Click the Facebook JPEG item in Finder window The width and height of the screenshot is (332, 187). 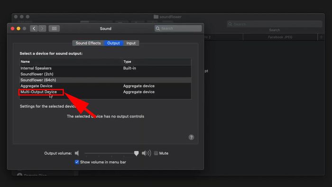click(x=280, y=37)
